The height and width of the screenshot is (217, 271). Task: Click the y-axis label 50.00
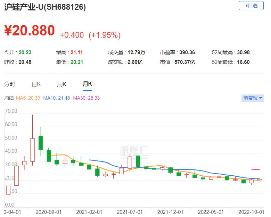point(11,138)
